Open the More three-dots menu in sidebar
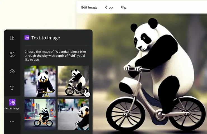 12,121
